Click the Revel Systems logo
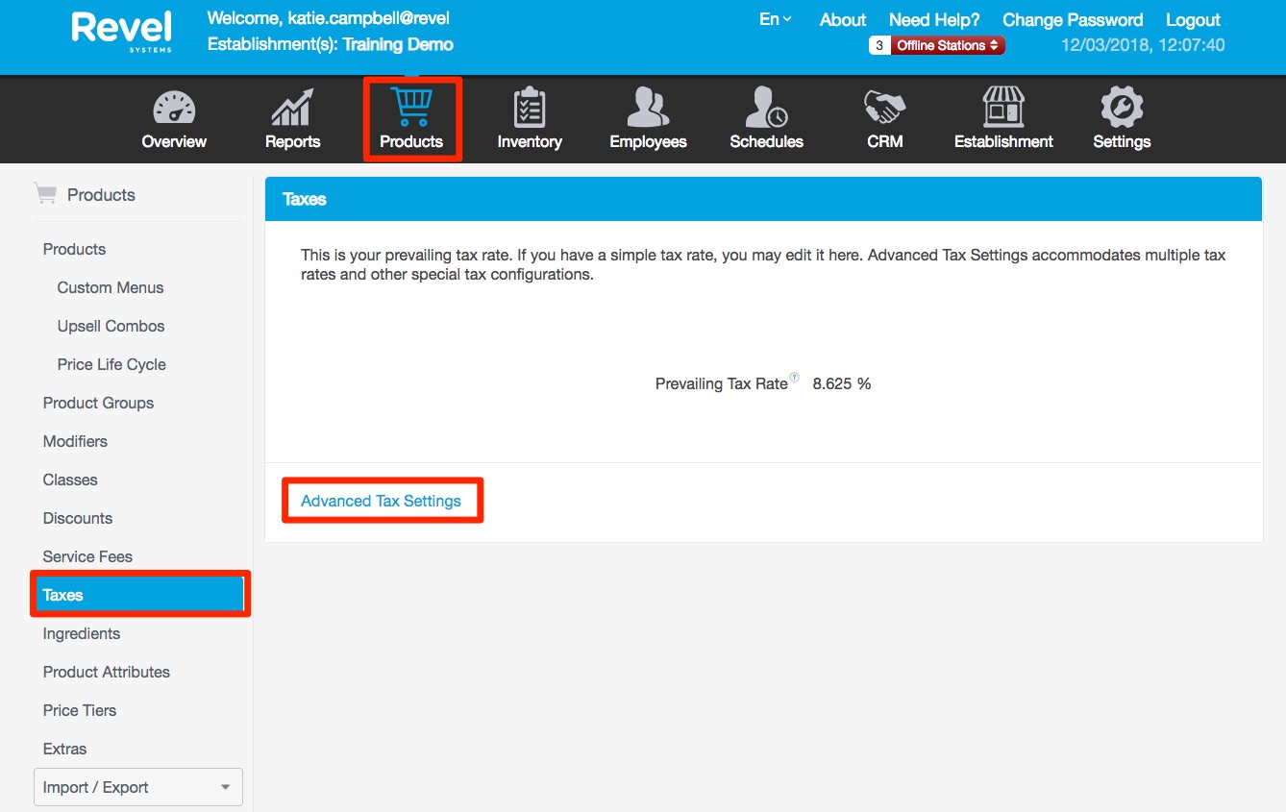The height and width of the screenshot is (812, 1286). tap(122, 31)
